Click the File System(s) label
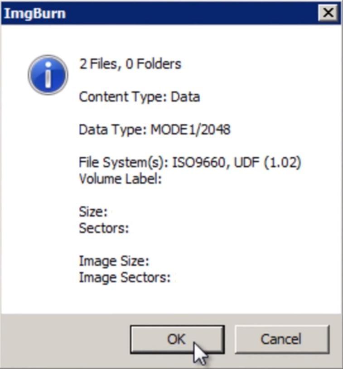This screenshot has height=369, width=343. coord(124,163)
